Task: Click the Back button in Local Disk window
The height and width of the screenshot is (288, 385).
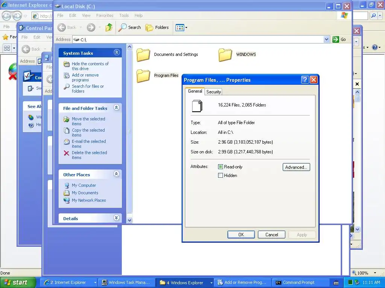Action: 67,27
